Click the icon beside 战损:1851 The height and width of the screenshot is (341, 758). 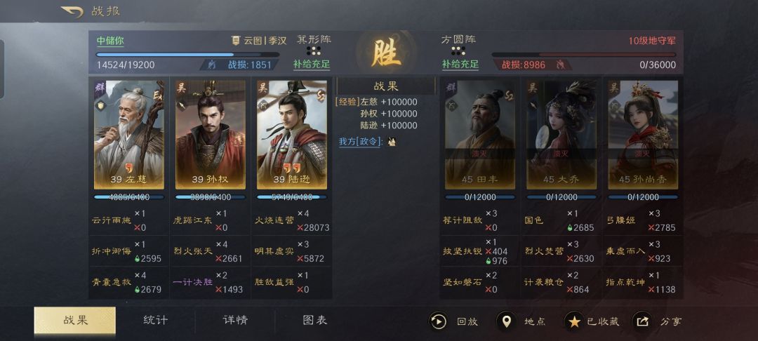(211, 65)
